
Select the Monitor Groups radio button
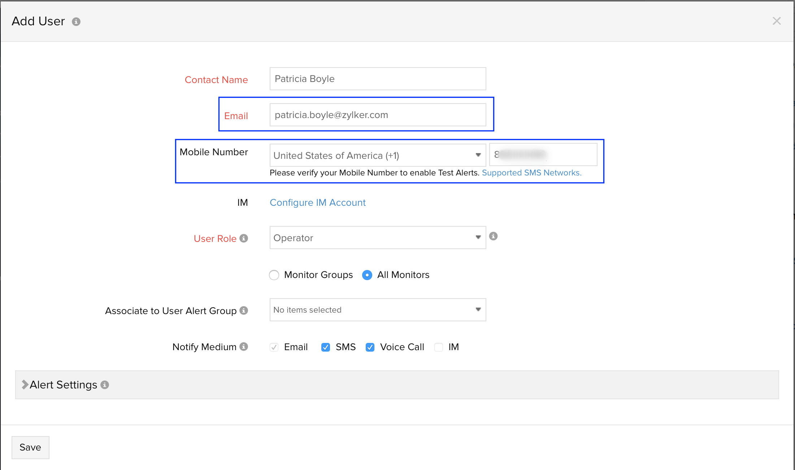click(x=274, y=275)
